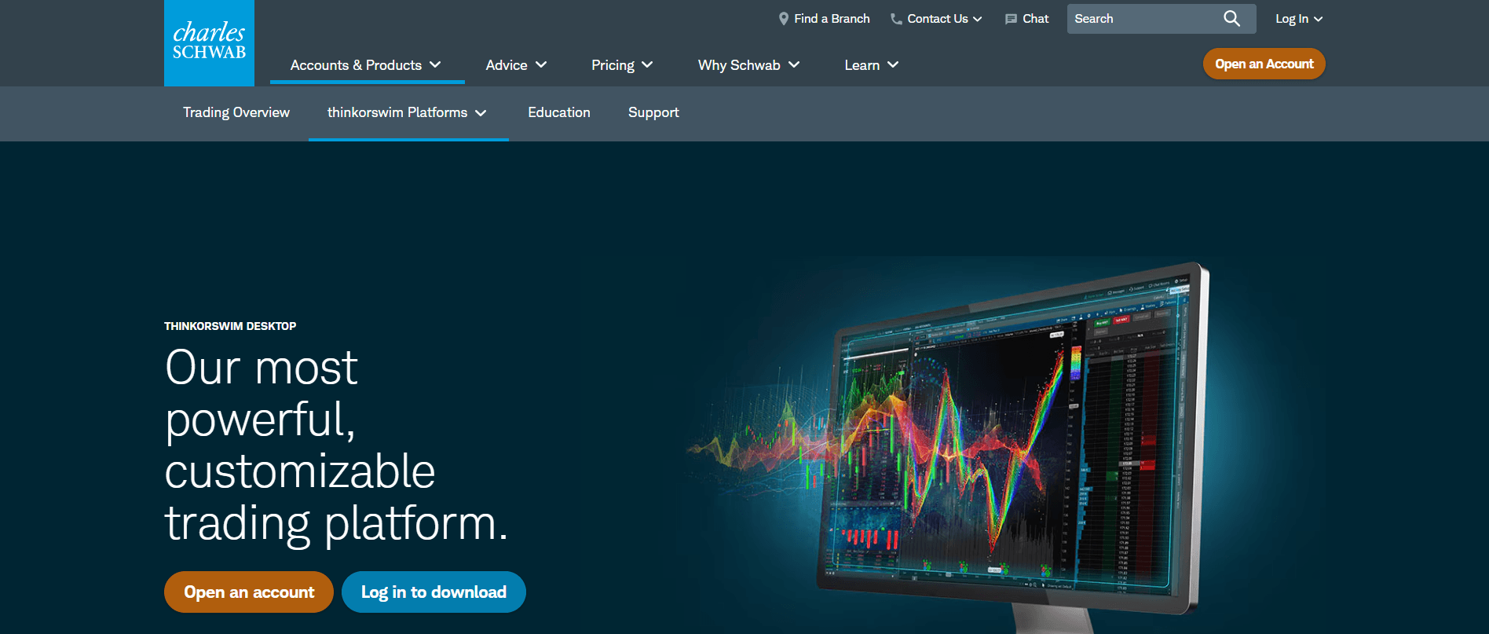Expand the Accounts & Products chevron
The width and height of the screenshot is (1489, 634).
(435, 64)
